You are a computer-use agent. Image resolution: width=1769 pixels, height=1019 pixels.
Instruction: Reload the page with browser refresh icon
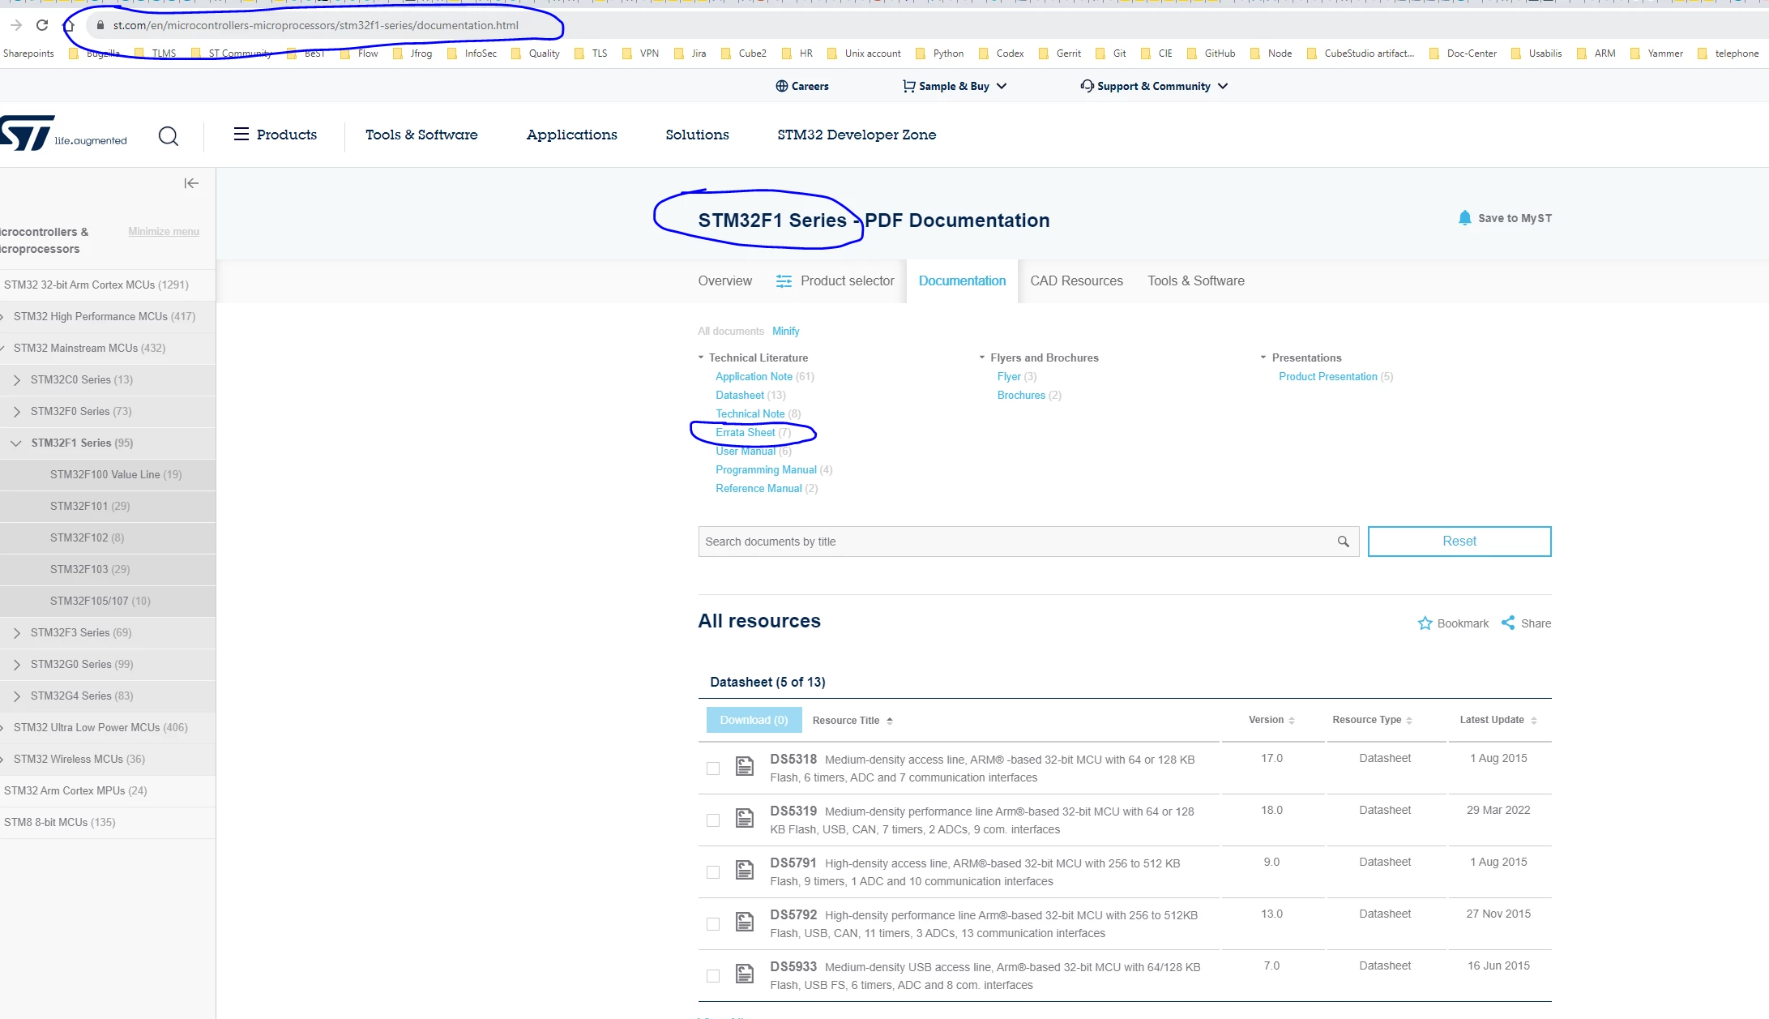pos(42,25)
